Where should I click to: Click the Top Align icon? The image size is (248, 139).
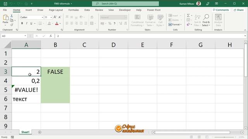67,17
